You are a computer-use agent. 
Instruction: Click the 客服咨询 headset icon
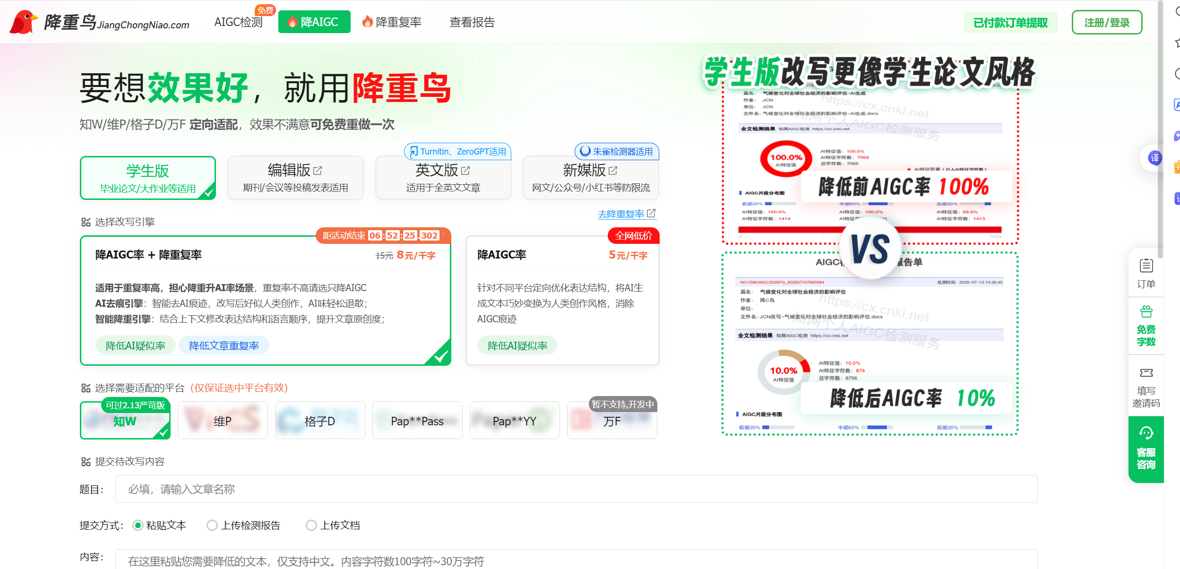[1146, 433]
